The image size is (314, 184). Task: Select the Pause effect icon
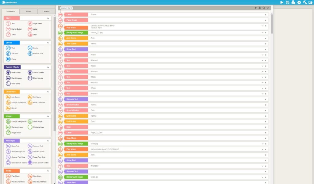(x=8, y=59)
